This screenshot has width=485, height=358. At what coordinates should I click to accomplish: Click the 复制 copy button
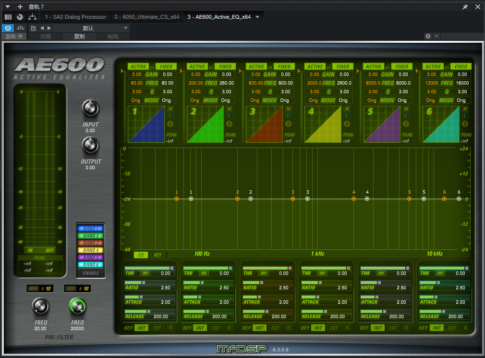[79, 37]
